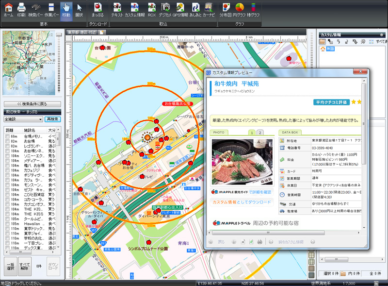Check the 82m お台場 row checkbox
The height and width of the screenshot is (286, 388).
tap(7, 141)
